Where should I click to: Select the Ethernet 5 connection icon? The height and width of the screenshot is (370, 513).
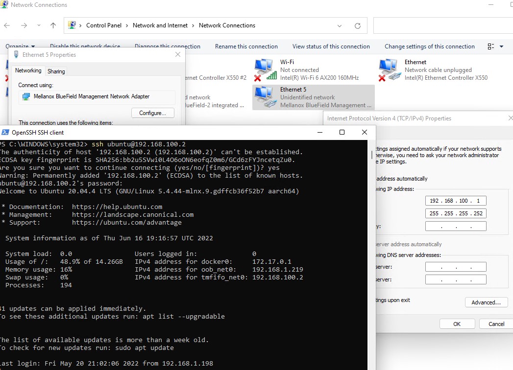[265, 97]
